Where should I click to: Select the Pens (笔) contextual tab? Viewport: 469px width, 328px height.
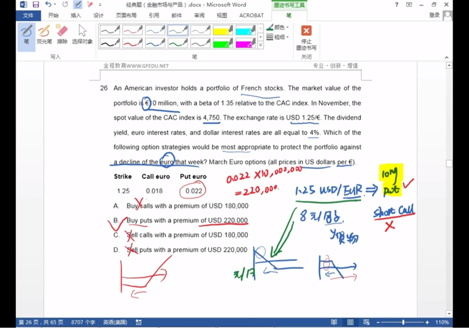[x=288, y=15]
